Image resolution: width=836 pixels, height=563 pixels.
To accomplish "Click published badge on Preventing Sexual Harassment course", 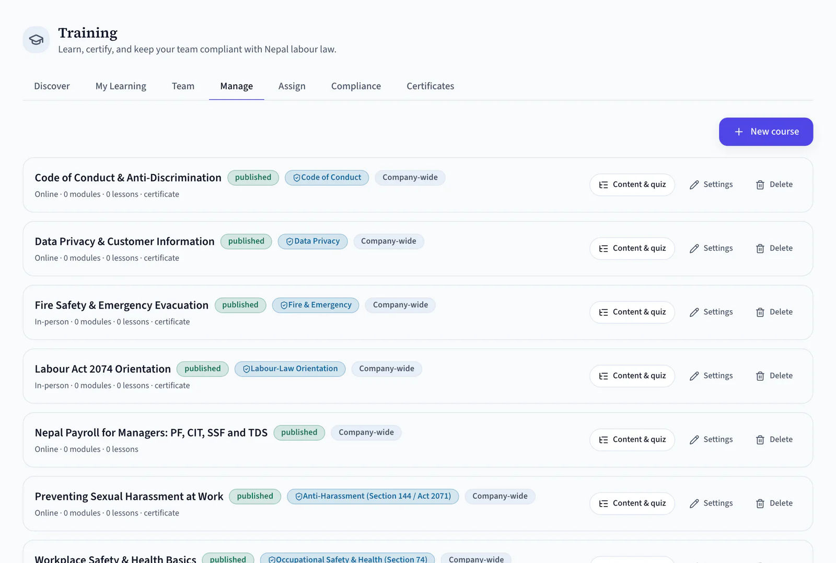I will [x=255, y=496].
